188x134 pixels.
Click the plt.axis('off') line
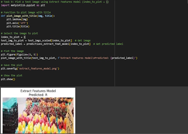click(17, 23)
